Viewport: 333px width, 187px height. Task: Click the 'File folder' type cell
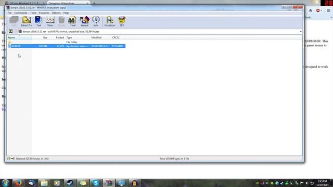72,42
